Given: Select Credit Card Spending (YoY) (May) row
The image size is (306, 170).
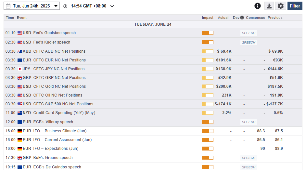Looking at the screenshot, I should (x=64, y=113).
